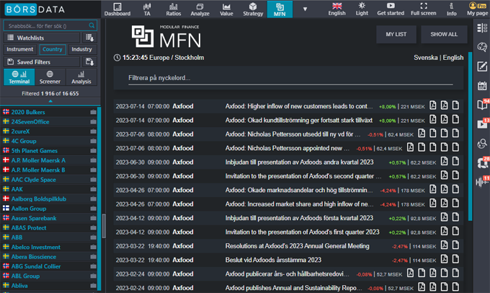This screenshot has height=293, width=490.
Task: Select 2020 Bulkers in the company list
Action: (28, 112)
